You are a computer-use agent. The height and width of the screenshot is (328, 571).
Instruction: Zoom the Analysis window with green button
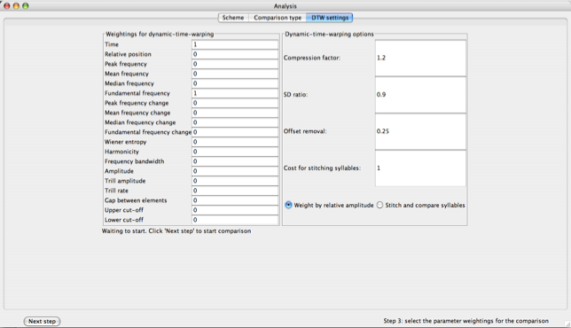pyautogui.click(x=26, y=6)
